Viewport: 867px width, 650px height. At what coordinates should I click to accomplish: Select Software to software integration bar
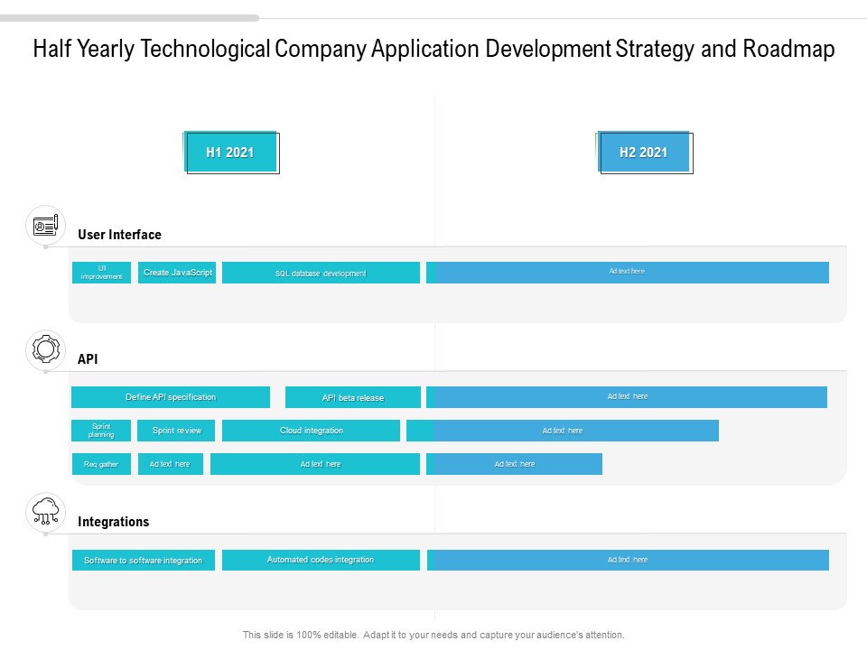(144, 560)
